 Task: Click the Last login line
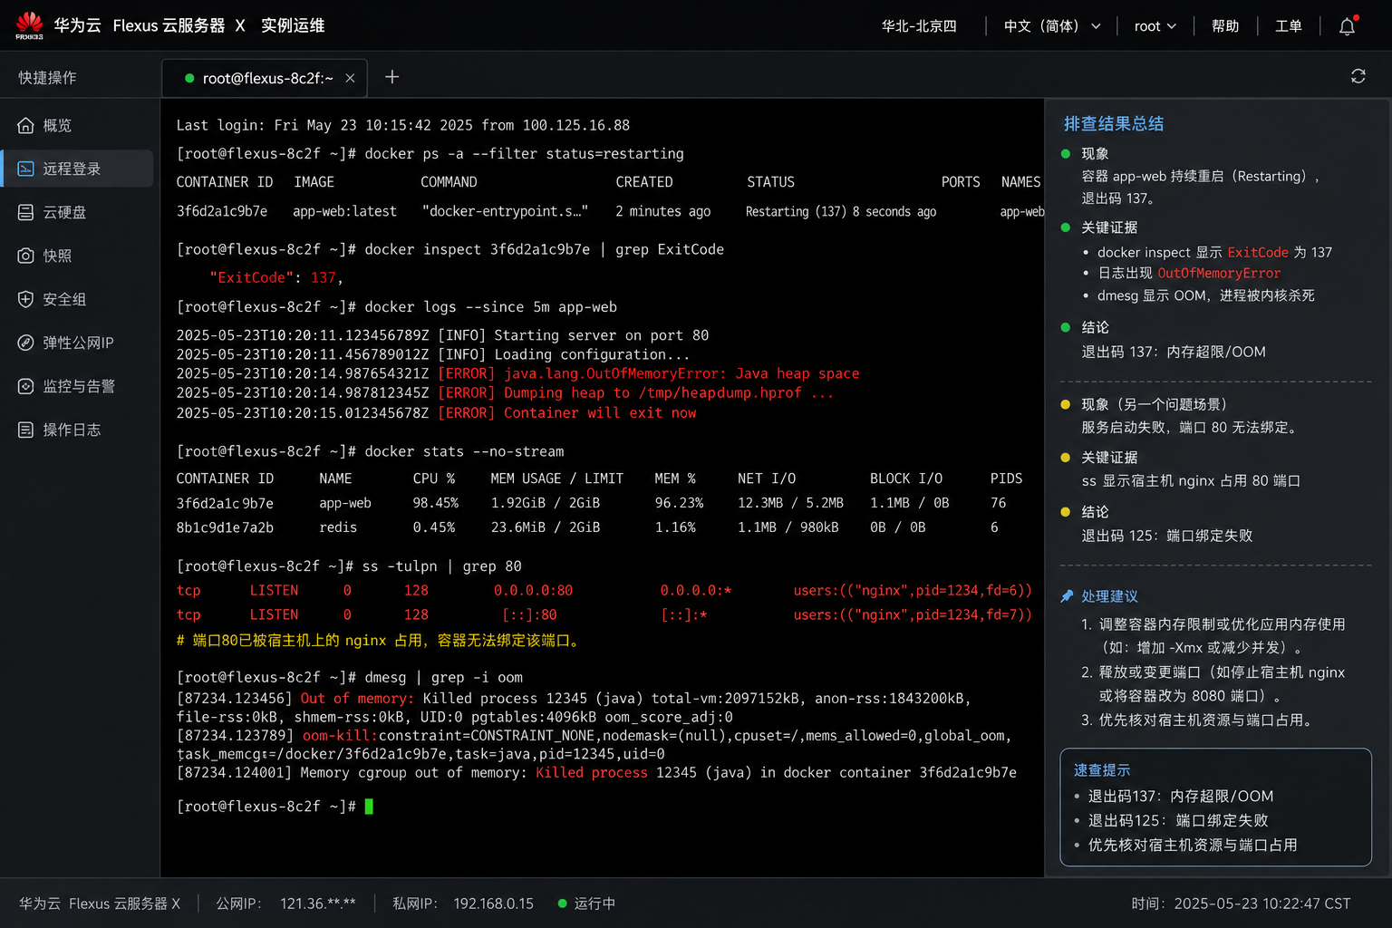pyautogui.click(x=403, y=125)
